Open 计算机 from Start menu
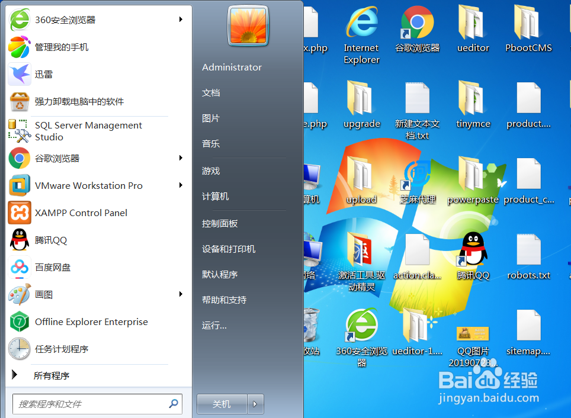Image resolution: width=571 pixels, height=418 pixels. pyautogui.click(x=215, y=196)
